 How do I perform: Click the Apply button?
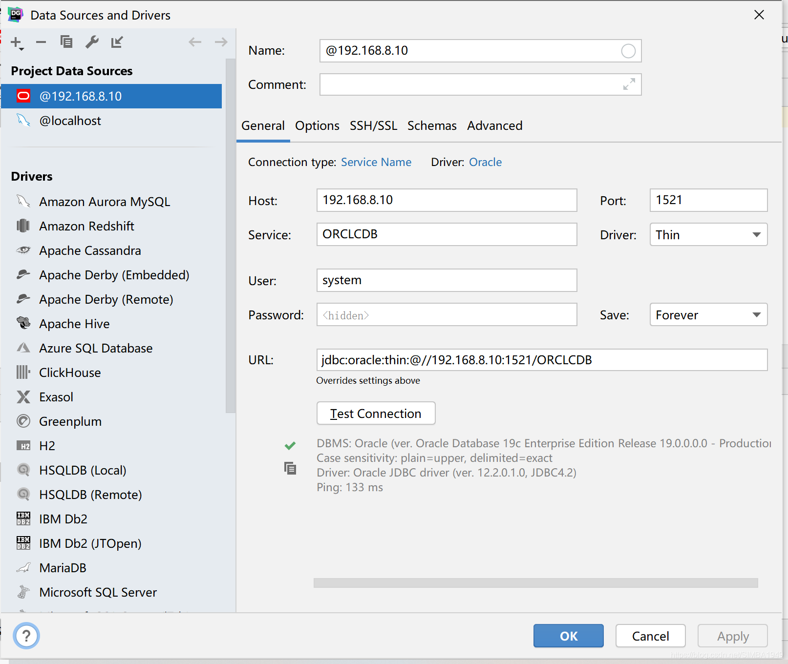(733, 636)
